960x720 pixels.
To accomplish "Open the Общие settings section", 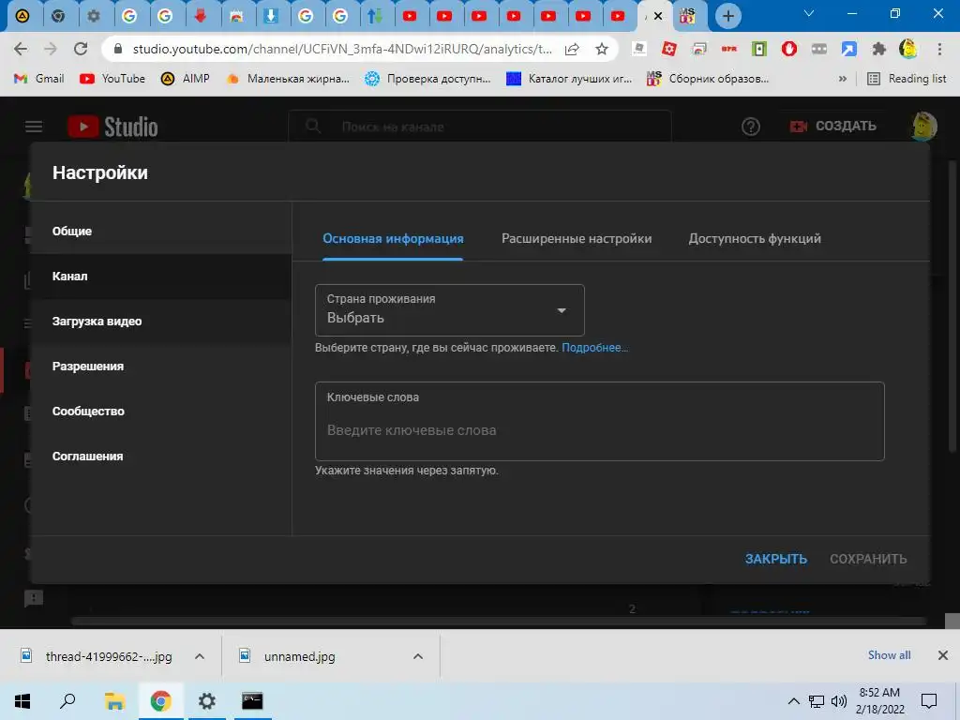I will (x=160, y=231).
